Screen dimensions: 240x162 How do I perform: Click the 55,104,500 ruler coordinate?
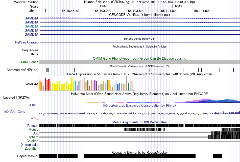click(202, 11)
